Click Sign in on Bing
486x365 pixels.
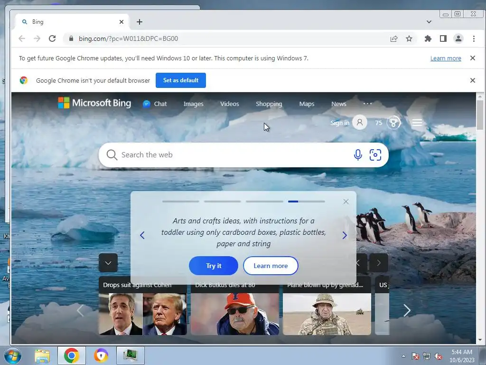340,123
